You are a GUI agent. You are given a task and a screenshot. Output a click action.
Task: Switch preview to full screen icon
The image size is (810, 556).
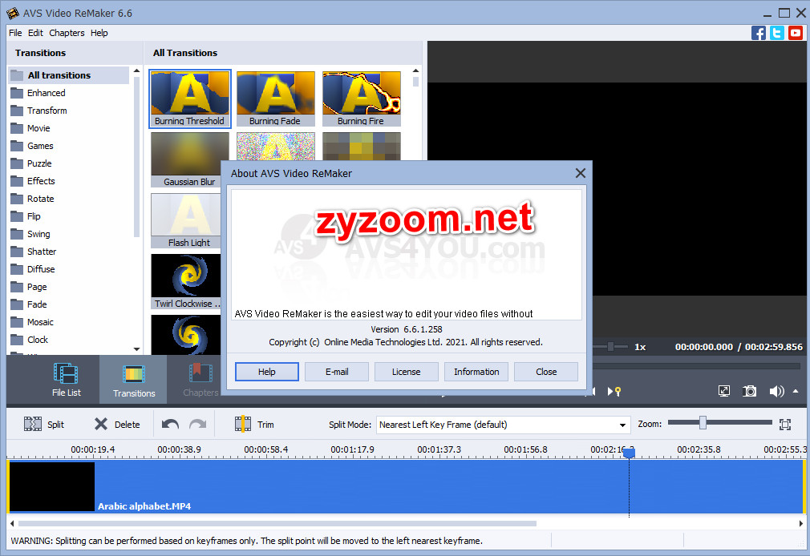click(x=724, y=391)
